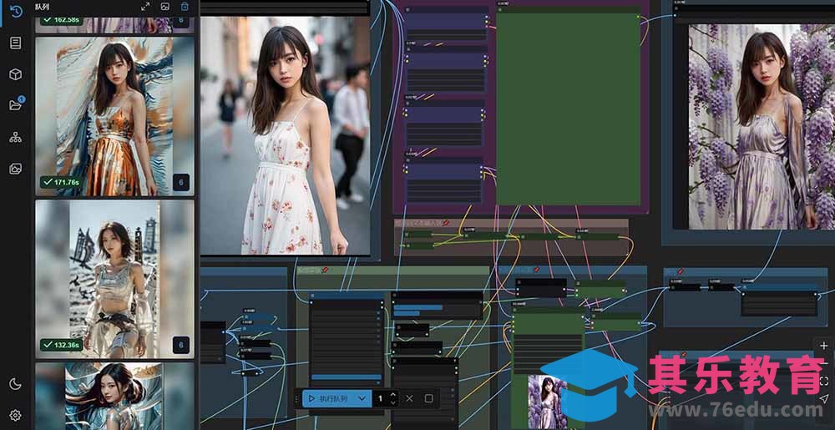Click the small wisteria thumbnail in green node
Viewport: 835px width, 430px height.
(548, 402)
